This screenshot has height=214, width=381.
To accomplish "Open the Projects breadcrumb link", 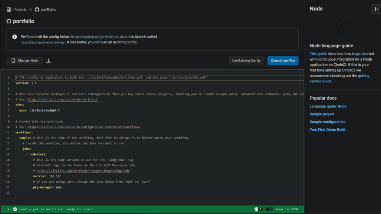I will 20,10.
